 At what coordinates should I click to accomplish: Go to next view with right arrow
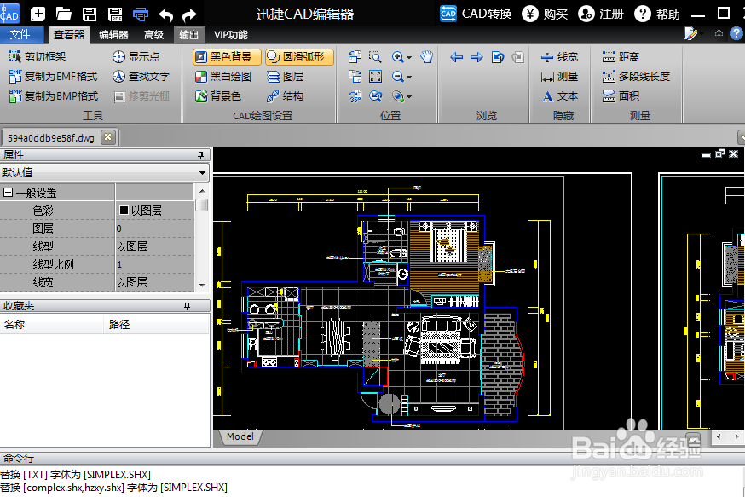pyautogui.click(x=476, y=57)
